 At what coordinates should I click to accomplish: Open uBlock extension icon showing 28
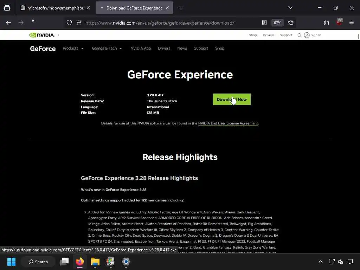[x=339, y=22]
